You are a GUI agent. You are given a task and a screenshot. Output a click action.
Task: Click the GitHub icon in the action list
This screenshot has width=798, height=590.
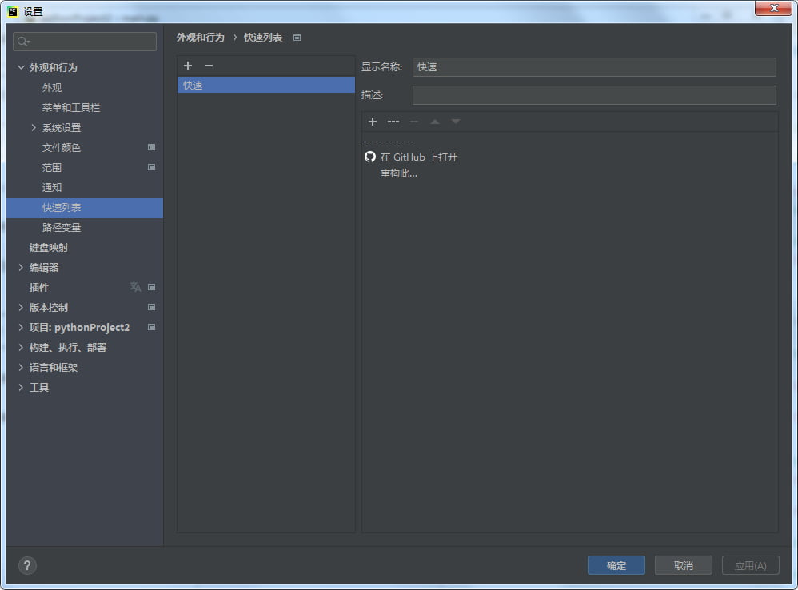(x=370, y=157)
